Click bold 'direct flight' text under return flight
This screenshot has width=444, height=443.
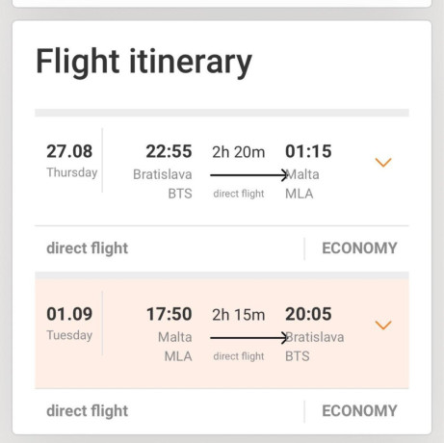pyautogui.click(x=88, y=411)
